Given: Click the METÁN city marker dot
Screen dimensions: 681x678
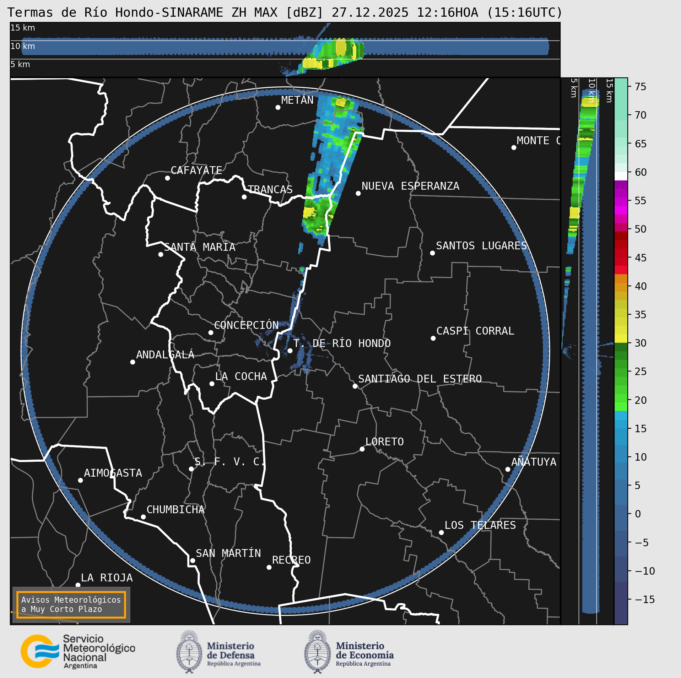Looking at the screenshot, I should [x=278, y=107].
